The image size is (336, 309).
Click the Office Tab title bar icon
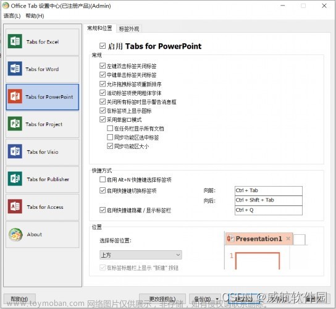pos(6,6)
